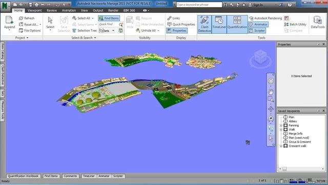Switch to the Viewpoint ribbon tab
The width and height of the screenshot is (328, 185).
[34, 10]
